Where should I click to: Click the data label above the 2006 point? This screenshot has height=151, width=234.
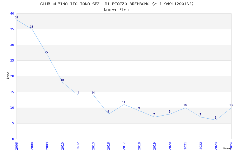coord(16,17)
